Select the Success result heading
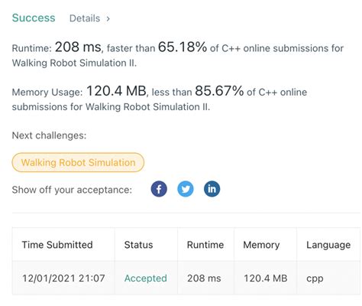The width and height of the screenshot is (362, 306). tap(34, 18)
